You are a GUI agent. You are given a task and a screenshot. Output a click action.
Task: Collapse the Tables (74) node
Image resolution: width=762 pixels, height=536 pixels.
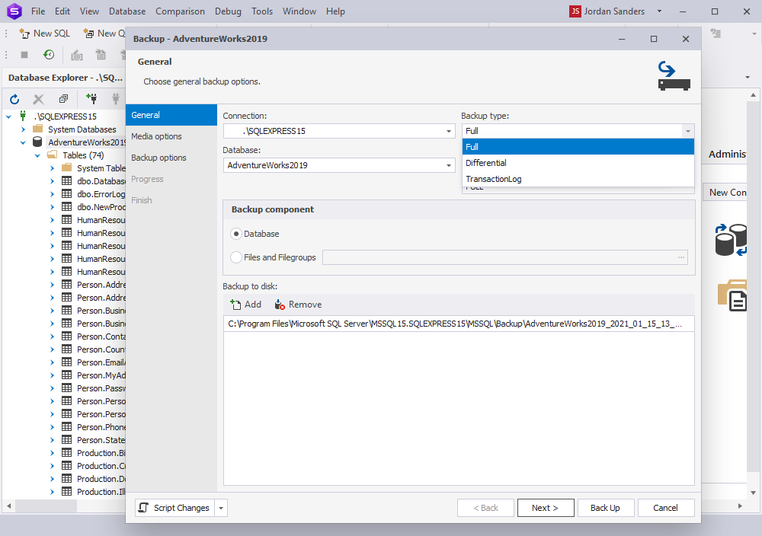pos(37,155)
